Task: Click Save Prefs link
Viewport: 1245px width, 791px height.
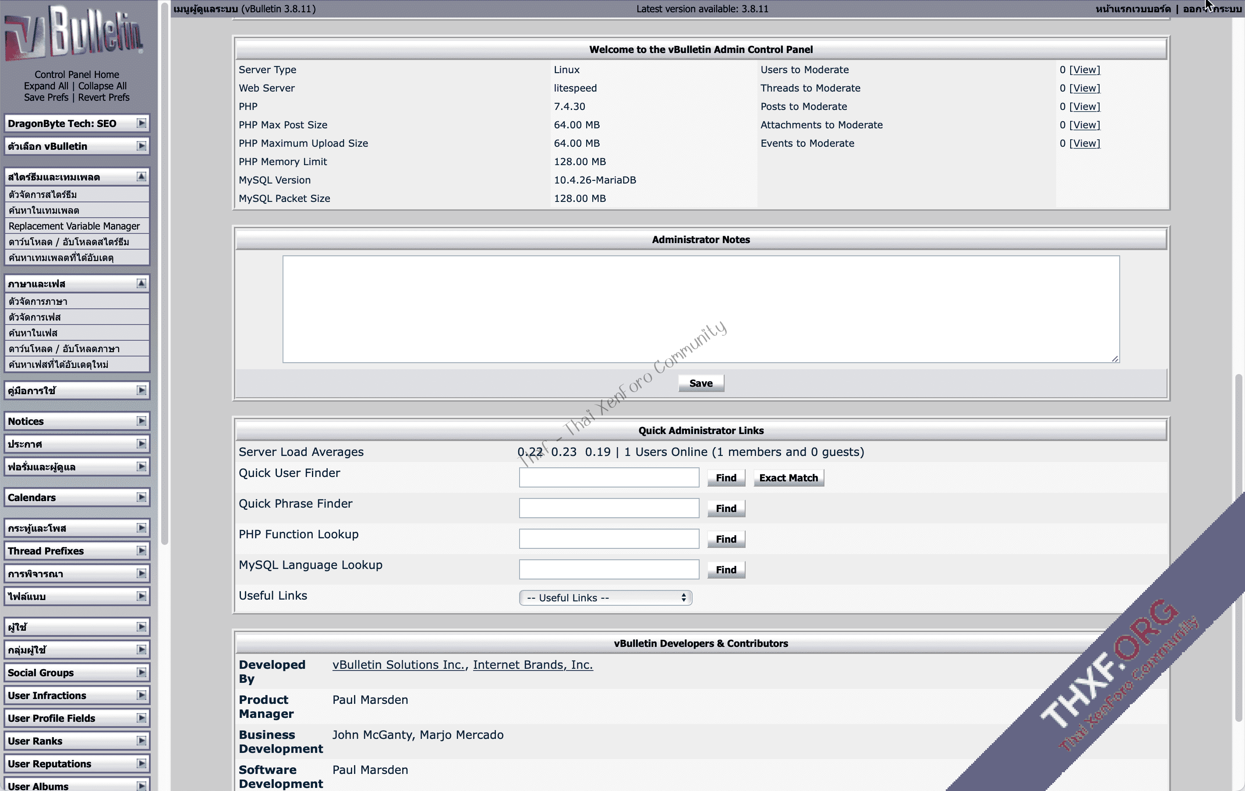Action: pos(46,97)
